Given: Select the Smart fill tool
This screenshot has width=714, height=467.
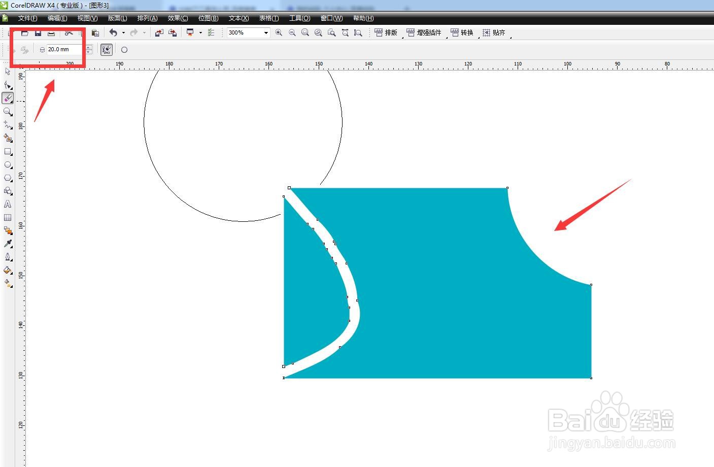Looking at the screenshot, I should [x=8, y=138].
